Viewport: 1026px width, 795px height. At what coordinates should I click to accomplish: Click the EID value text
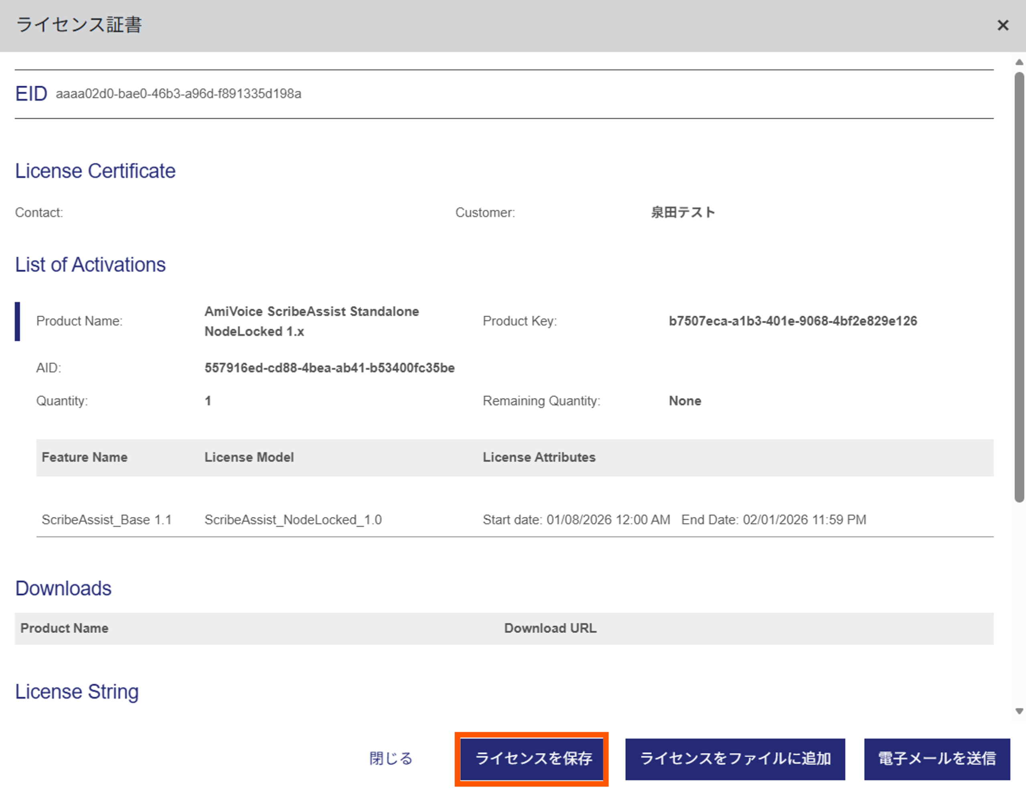178,94
